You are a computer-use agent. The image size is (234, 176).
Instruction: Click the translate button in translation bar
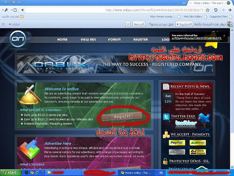click(x=139, y=24)
